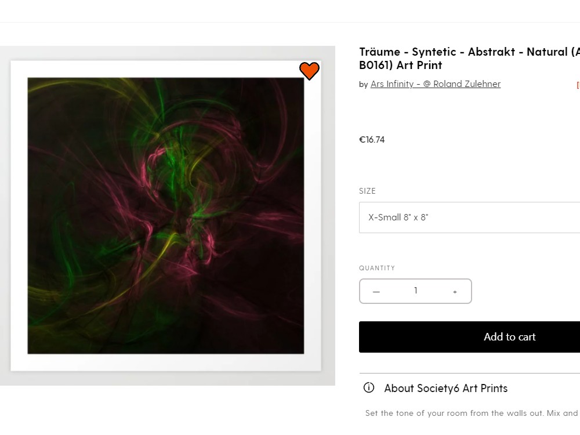This screenshot has width=580, height=435.
Task: Click the 'Set the tone of your room' description
Action: click(471, 414)
